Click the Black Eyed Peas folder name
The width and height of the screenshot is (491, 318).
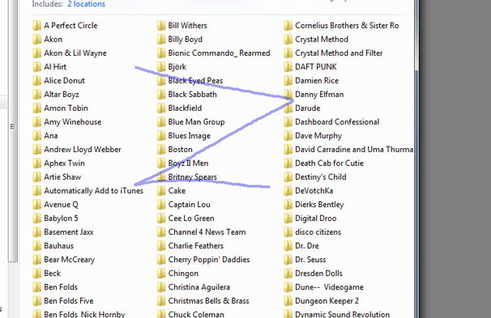[195, 81]
